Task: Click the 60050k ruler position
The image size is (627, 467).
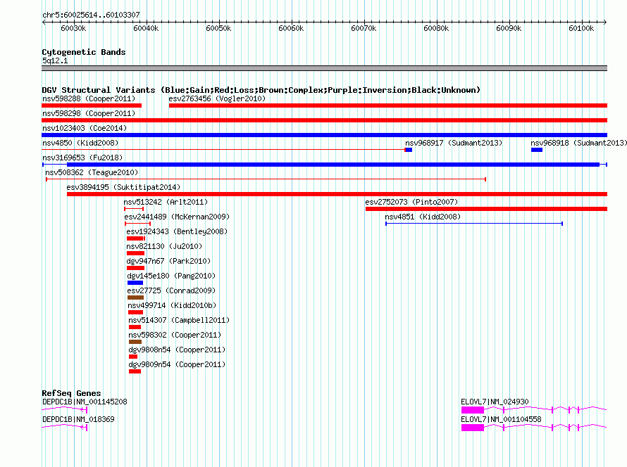Action: point(218,28)
